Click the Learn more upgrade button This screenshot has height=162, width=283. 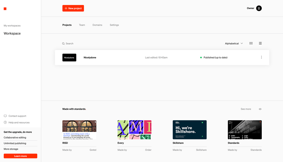pos(21,156)
